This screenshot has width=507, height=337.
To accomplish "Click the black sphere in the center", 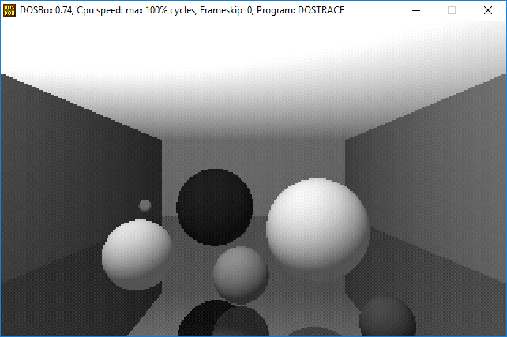I will [x=215, y=207].
